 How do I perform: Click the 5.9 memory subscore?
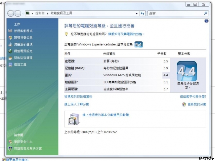click(x=166, y=68)
